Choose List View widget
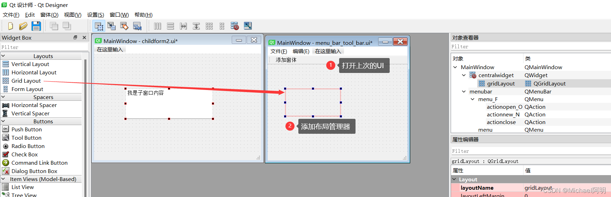 coord(23,187)
